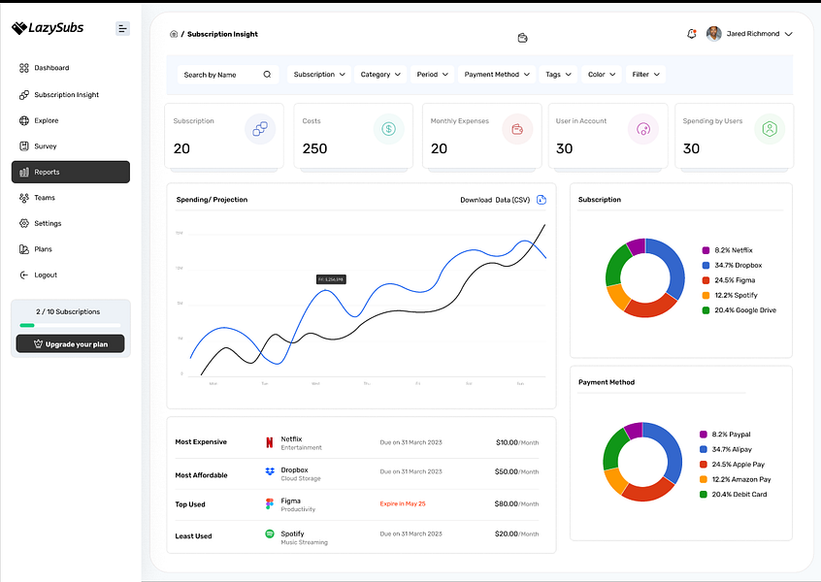The height and width of the screenshot is (582, 821).
Task: Click the blue 34.7% Alipay legend swatch
Action: click(704, 449)
